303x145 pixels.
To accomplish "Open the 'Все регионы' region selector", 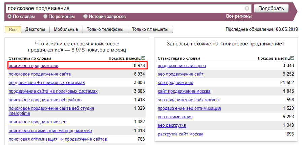I will point(239,16).
